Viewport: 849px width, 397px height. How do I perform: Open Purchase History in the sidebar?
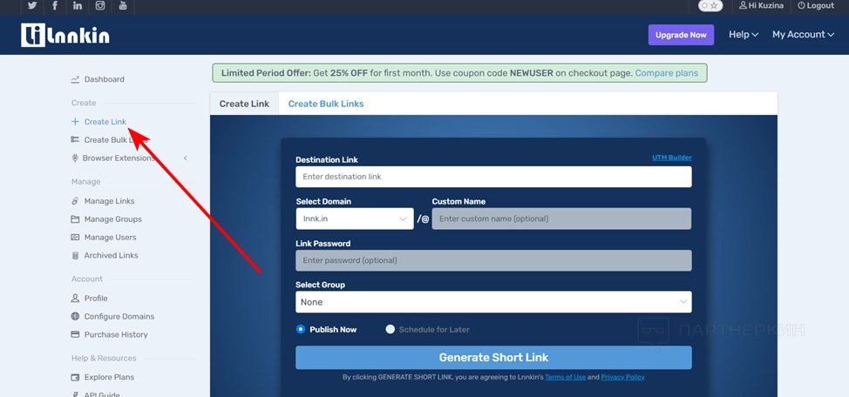[116, 335]
